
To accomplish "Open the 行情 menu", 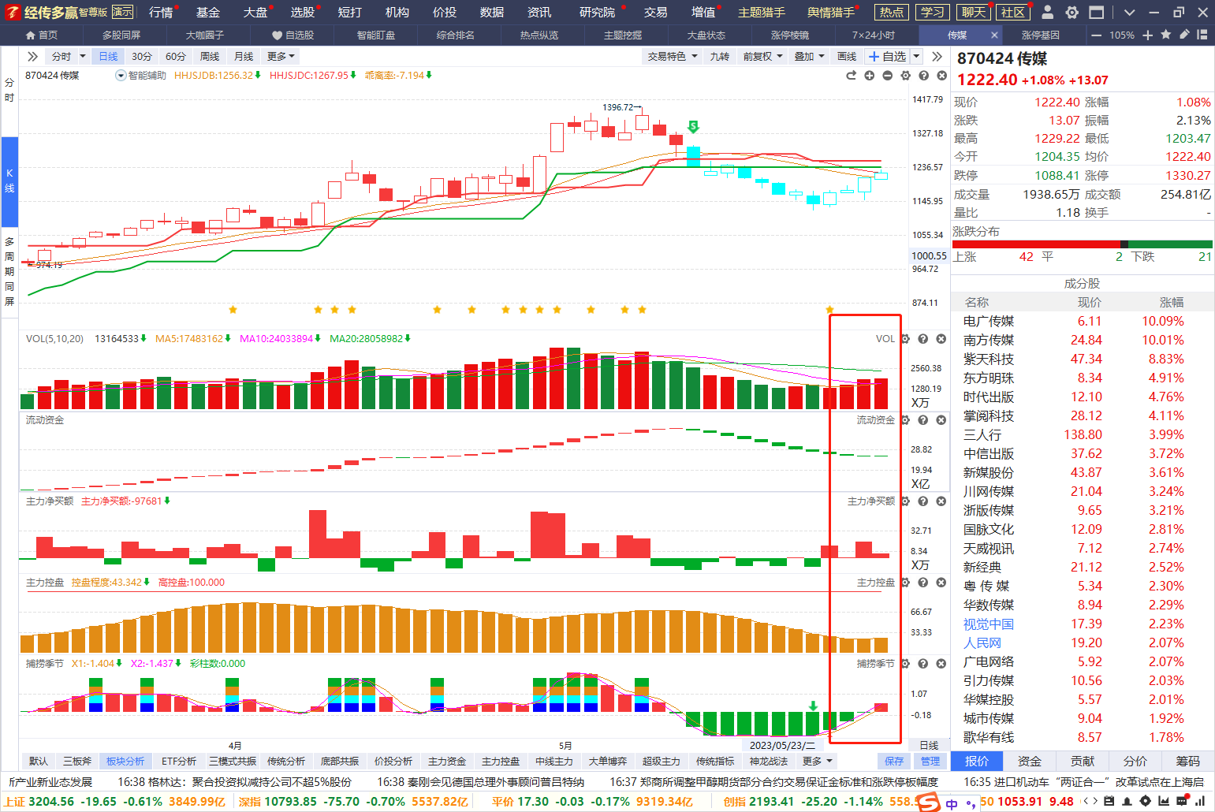I will pyautogui.click(x=161, y=12).
